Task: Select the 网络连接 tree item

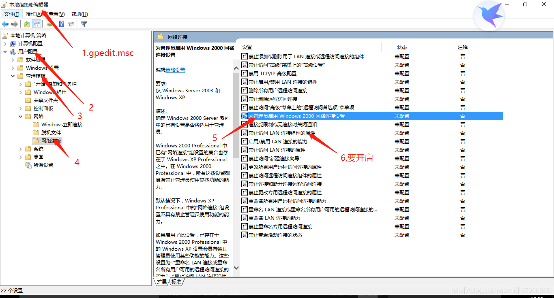Action: point(51,140)
